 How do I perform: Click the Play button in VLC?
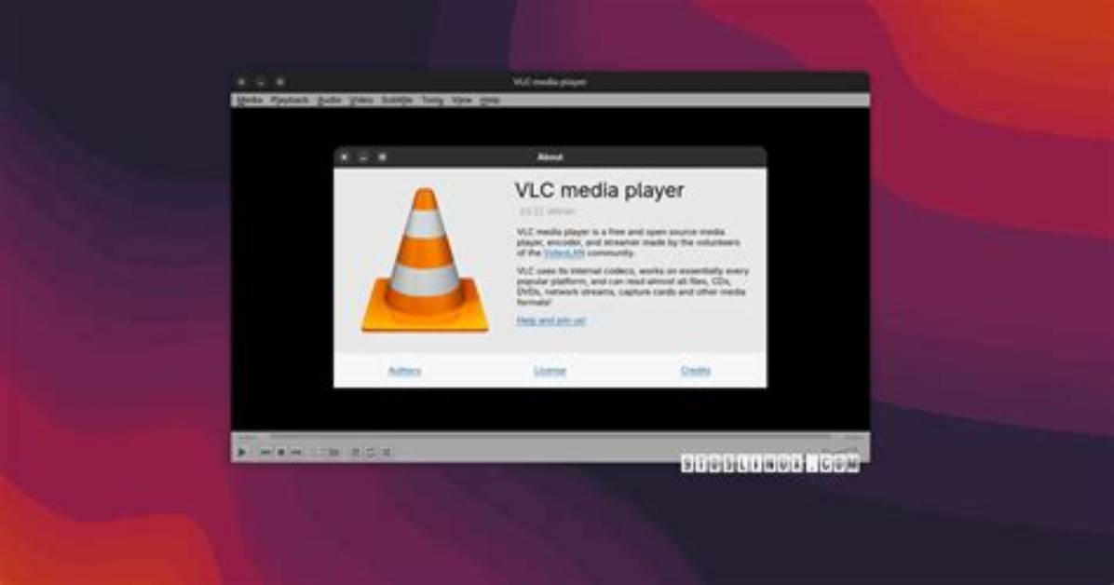[242, 452]
